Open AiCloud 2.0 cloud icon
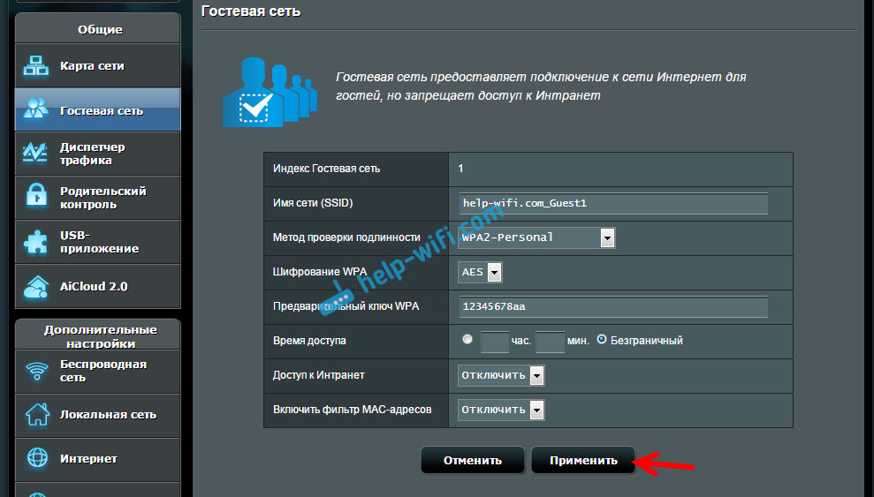This screenshot has width=874, height=497. 36,287
